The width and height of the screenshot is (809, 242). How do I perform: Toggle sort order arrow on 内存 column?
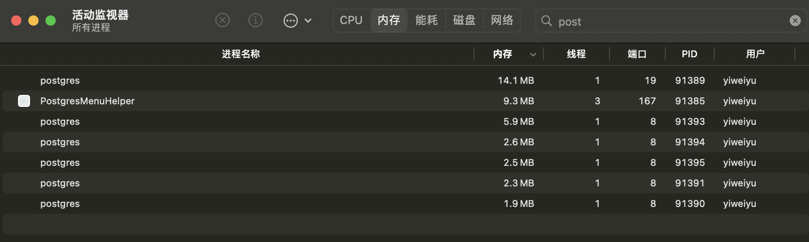coord(533,54)
